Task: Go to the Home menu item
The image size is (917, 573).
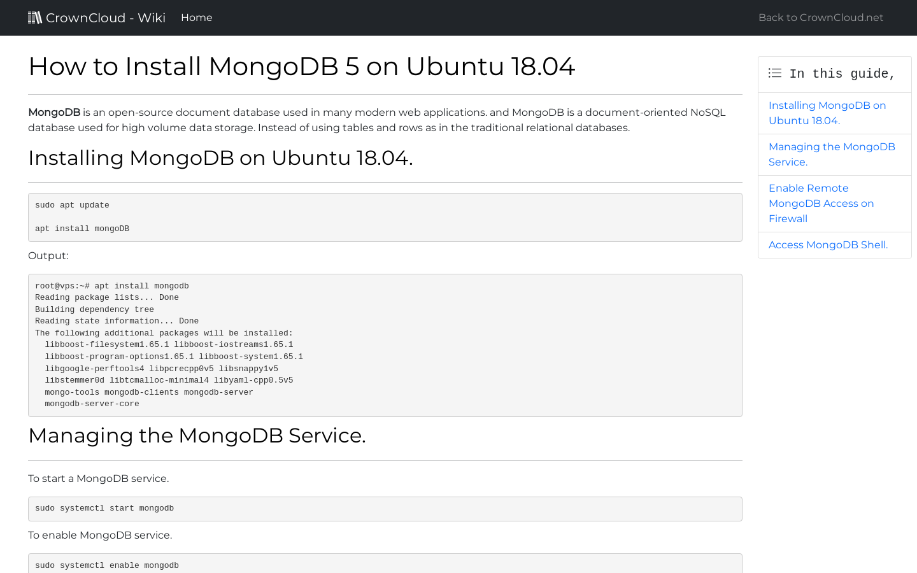Action: 197,18
